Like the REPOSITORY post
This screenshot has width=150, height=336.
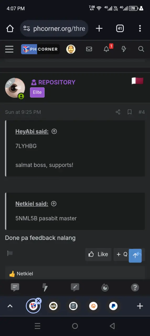pyautogui.click(x=98, y=254)
